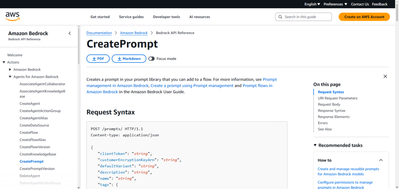Open the Developer tools menu

166,17
